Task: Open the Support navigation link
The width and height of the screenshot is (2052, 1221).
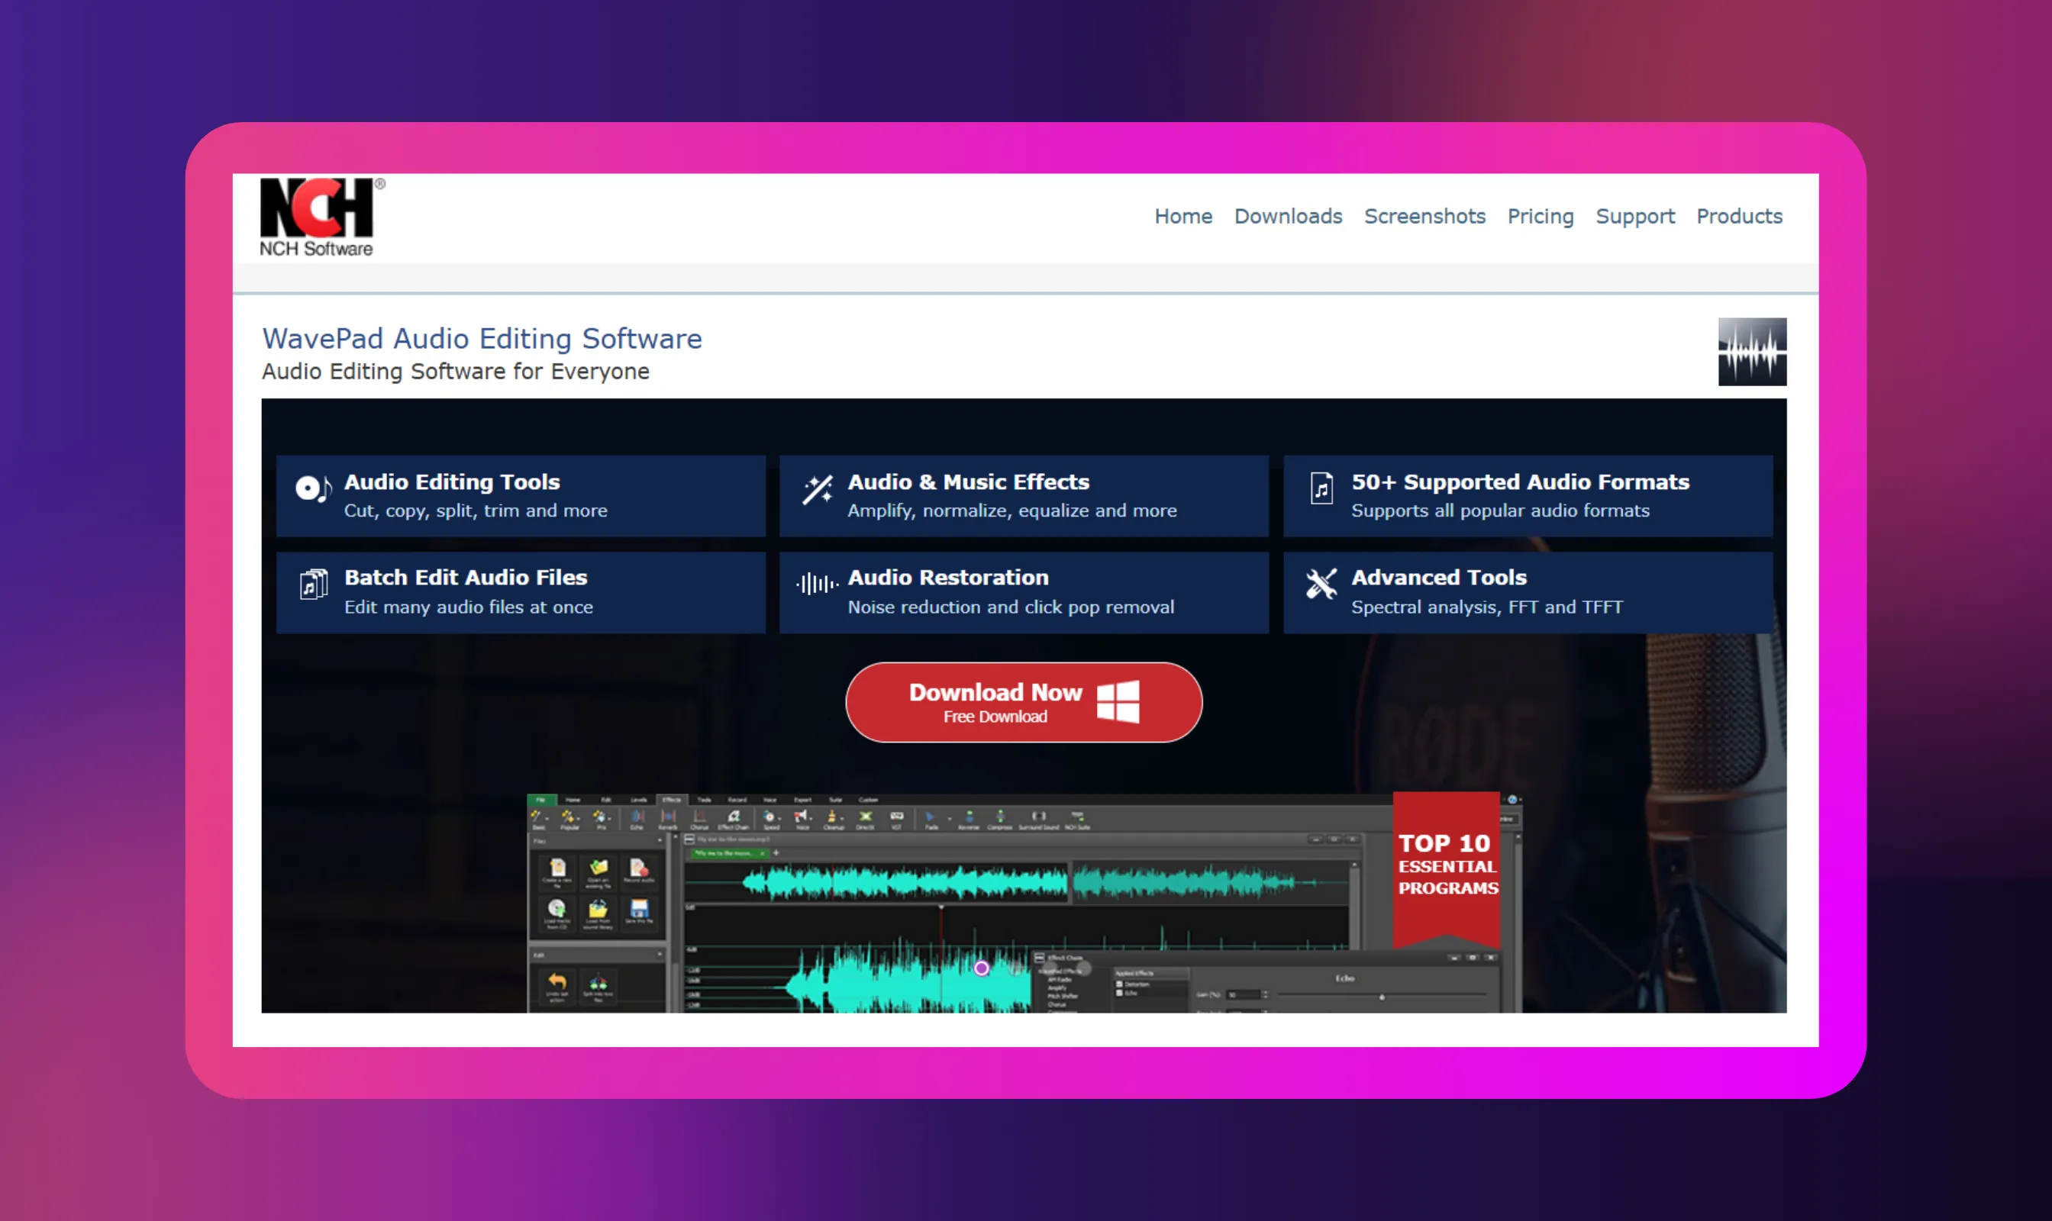Action: (x=1634, y=217)
